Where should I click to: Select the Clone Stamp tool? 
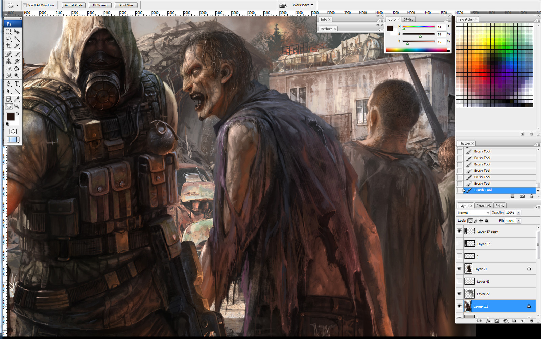(x=9, y=62)
